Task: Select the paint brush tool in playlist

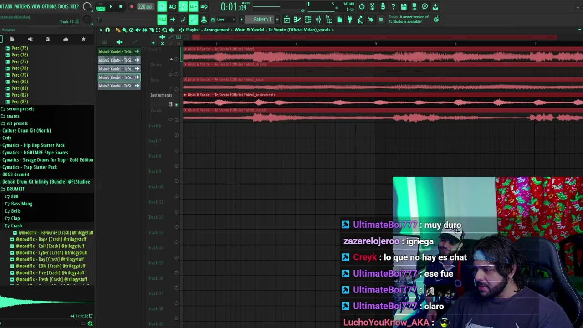Action: [x=124, y=30]
